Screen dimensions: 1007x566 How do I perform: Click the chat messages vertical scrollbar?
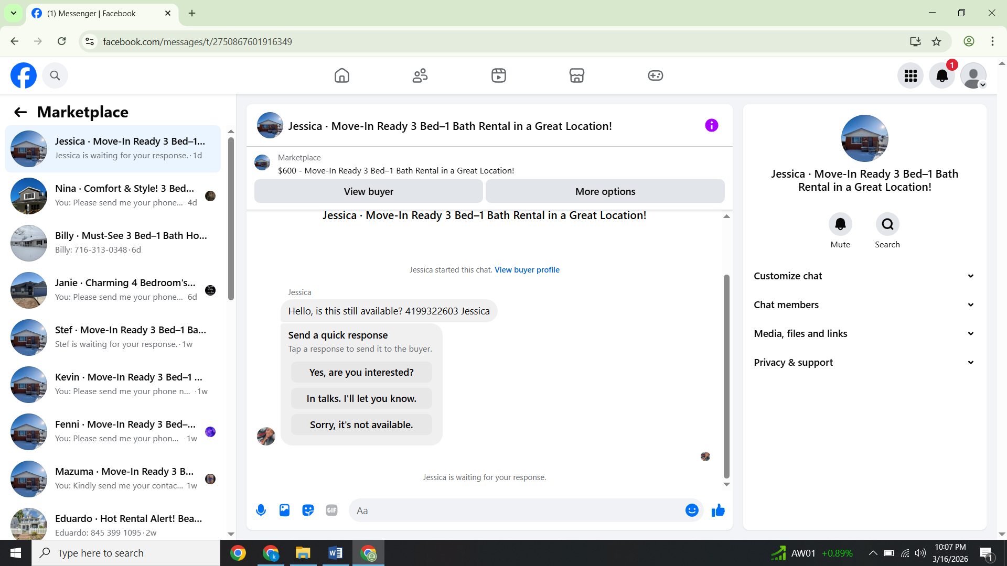726,376
